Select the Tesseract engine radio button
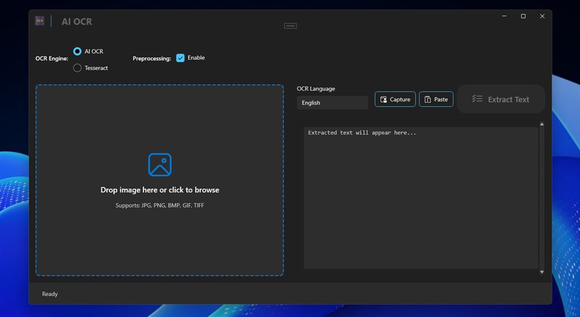 (78, 68)
